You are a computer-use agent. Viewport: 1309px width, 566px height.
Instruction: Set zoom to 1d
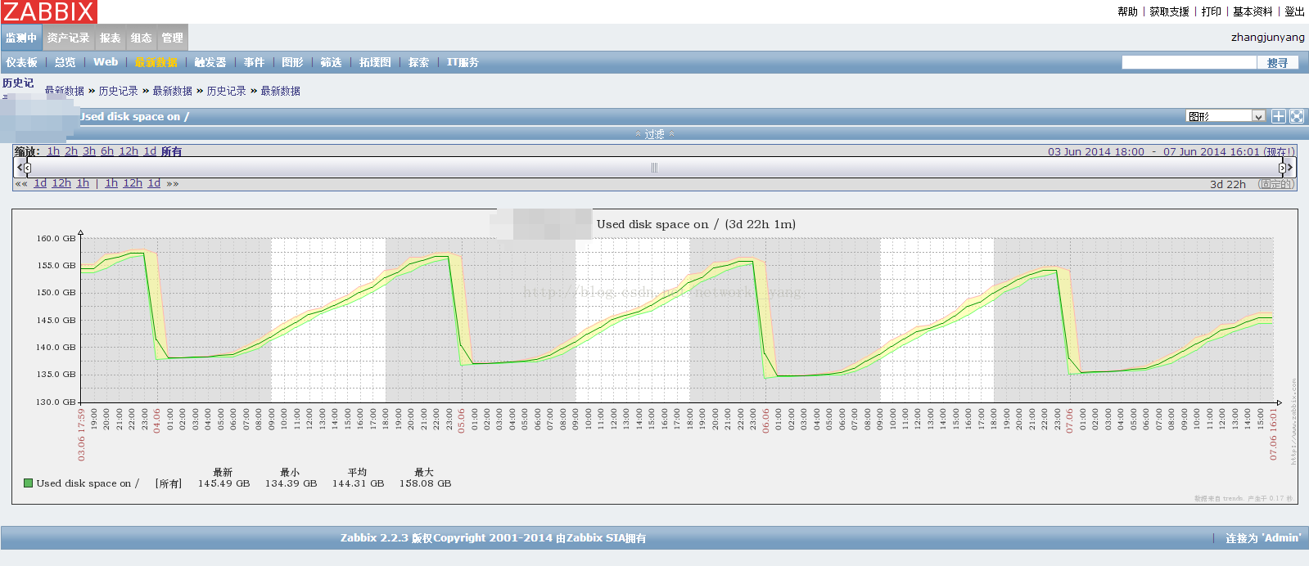click(x=150, y=151)
